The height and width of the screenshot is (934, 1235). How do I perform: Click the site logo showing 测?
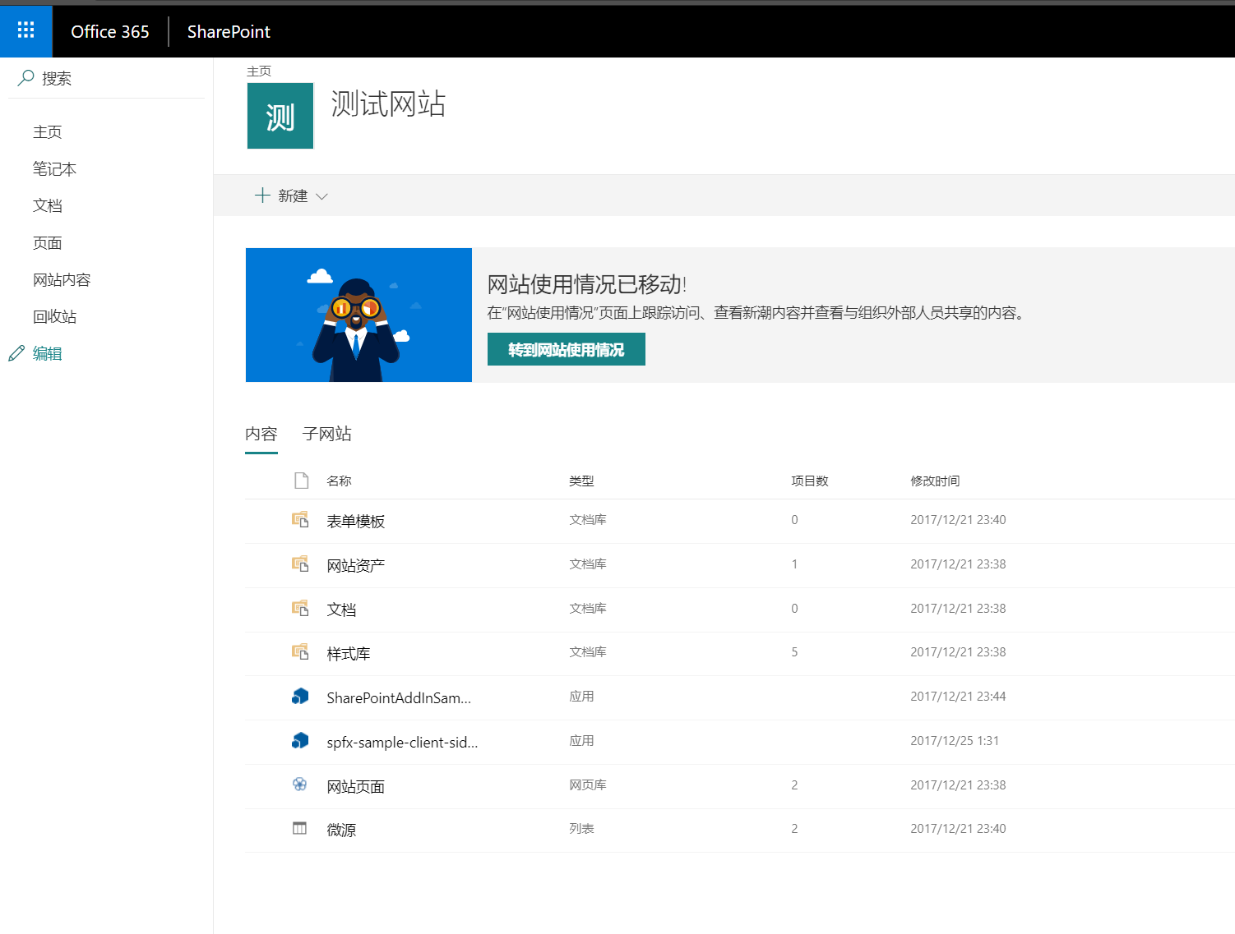280,115
